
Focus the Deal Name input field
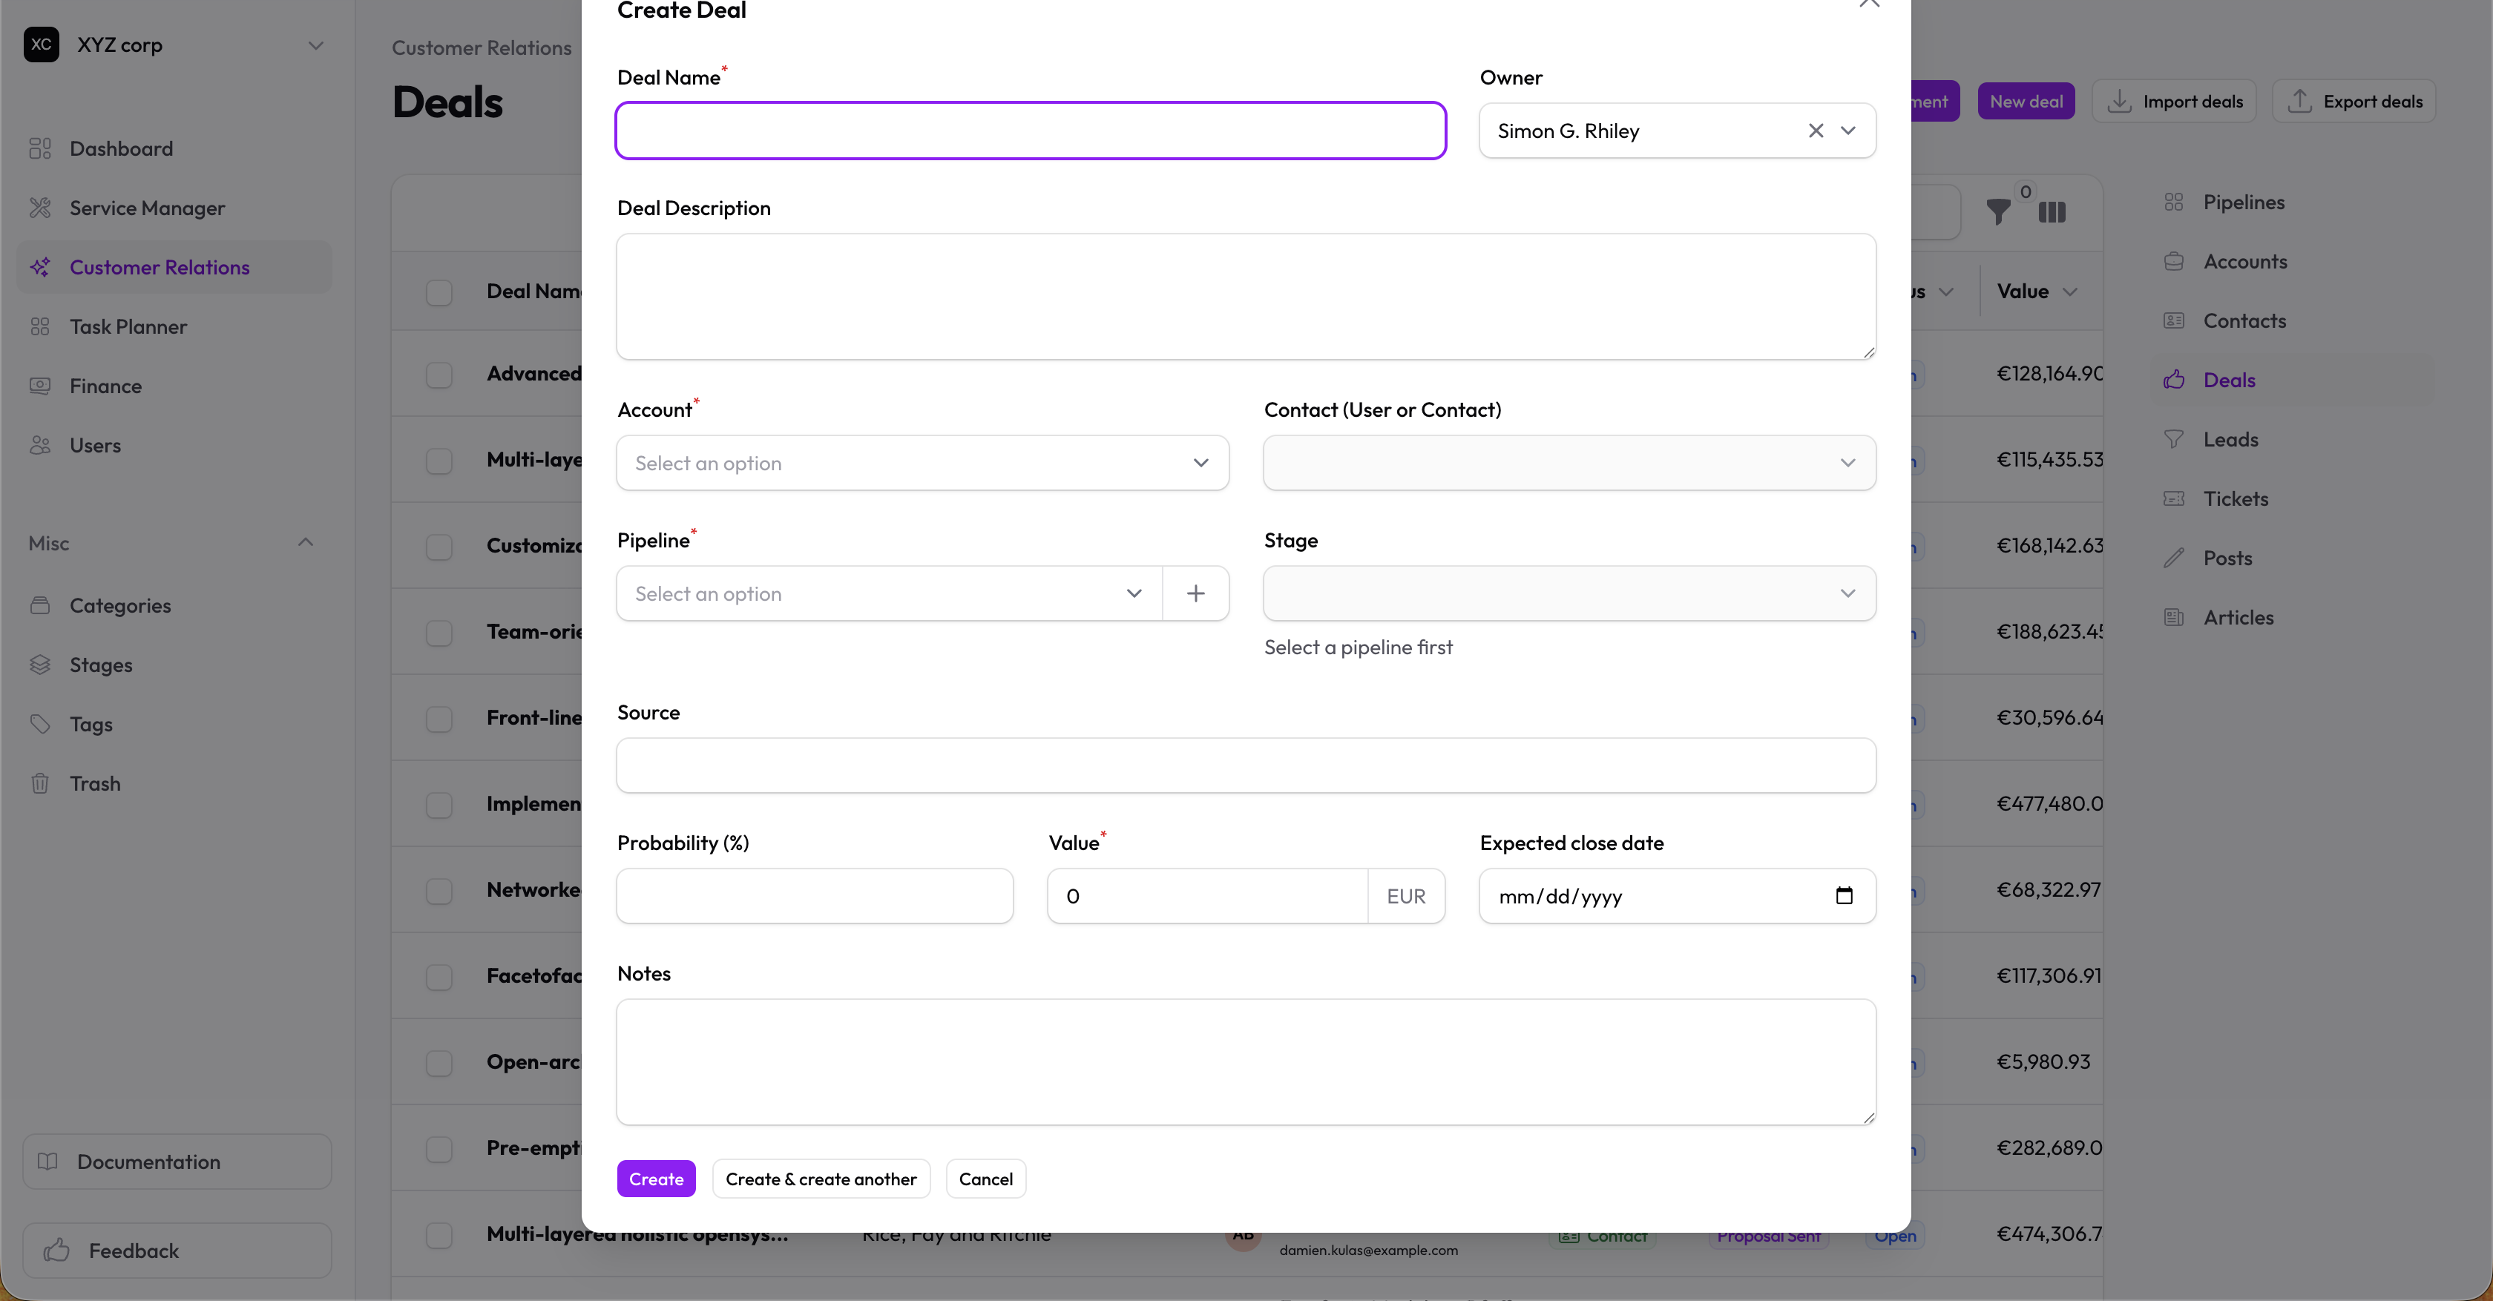point(1031,131)
